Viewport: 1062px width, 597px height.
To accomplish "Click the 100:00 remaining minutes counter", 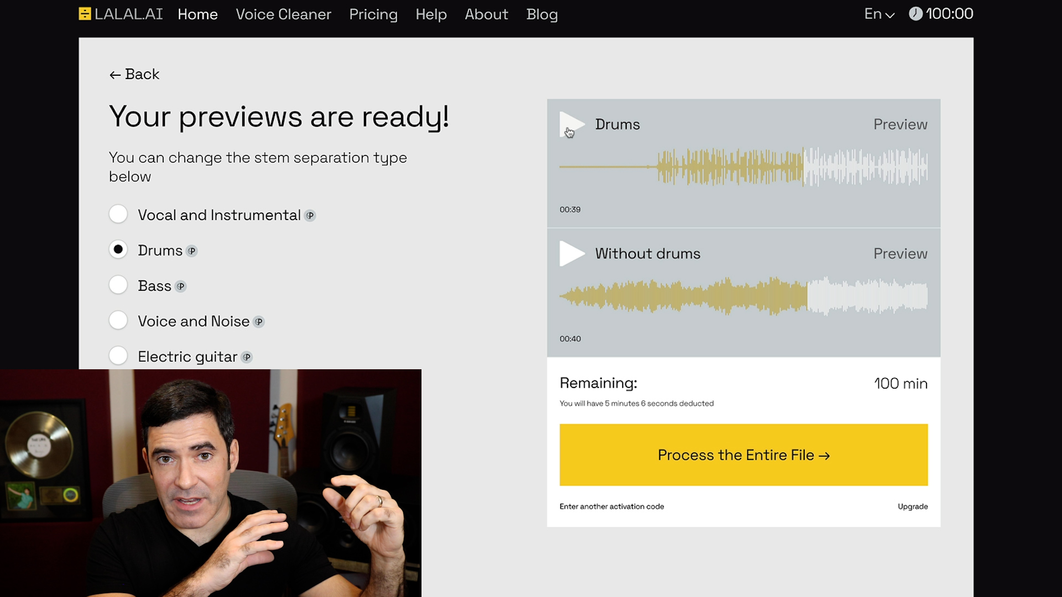I will click(949, 14).
